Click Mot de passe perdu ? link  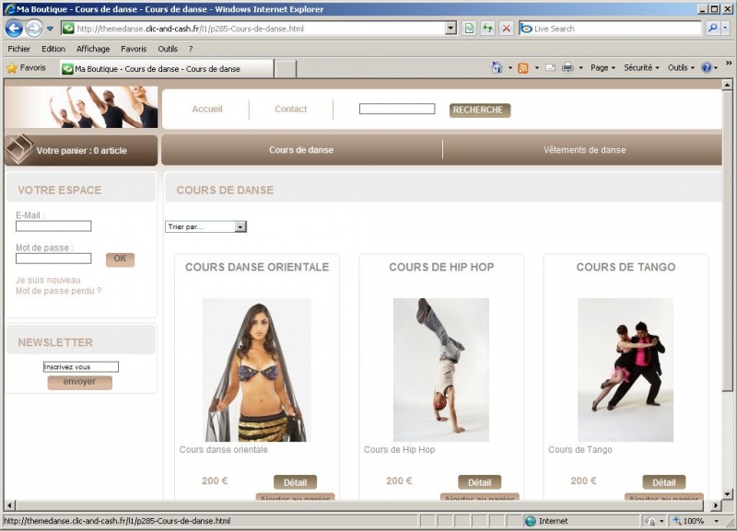click(58, 291)
